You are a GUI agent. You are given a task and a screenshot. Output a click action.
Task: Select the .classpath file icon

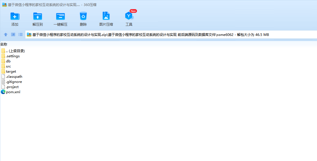[x=3, y=77]
